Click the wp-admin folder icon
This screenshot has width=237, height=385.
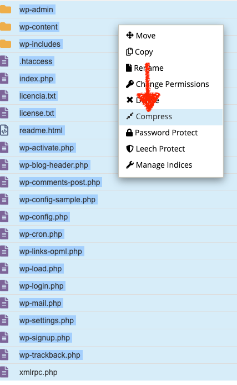[x=6, y=9]
